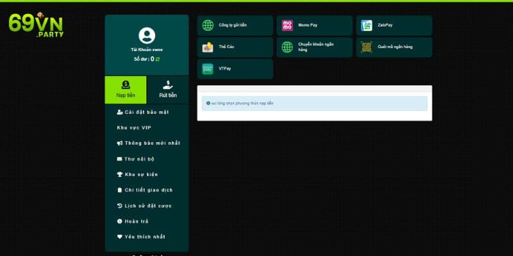The height and width of the screenshot is (256, 513).
Task: Open Khu sự kiện events page
Action: [x=137, y=174]
